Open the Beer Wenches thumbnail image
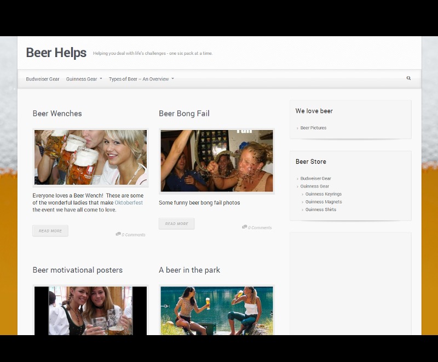This screenshot has height=362, width=438. click(x=90, y=157)
